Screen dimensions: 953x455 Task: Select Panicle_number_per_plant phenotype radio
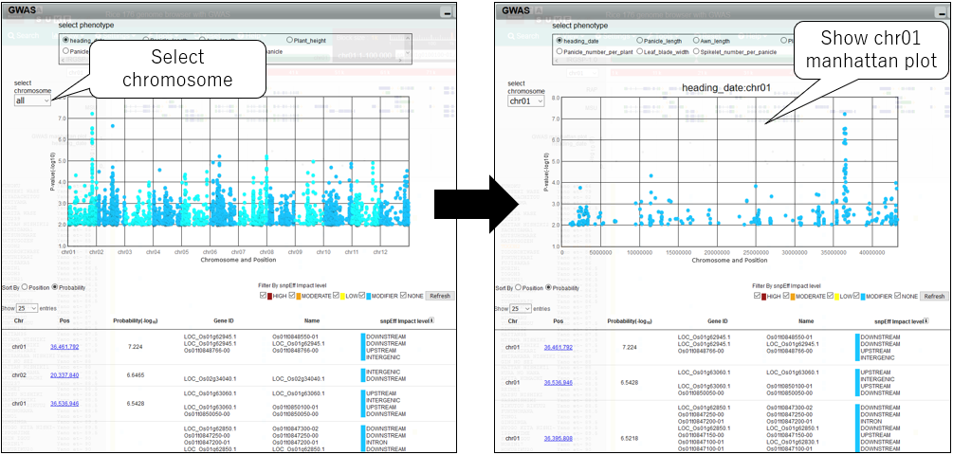coord(559,51)
